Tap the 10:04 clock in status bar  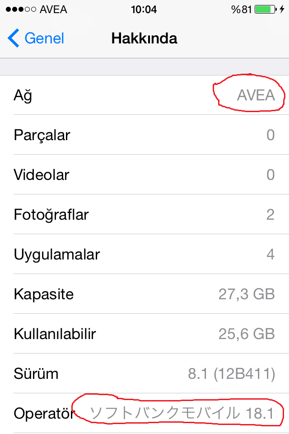tap(144, 9)
